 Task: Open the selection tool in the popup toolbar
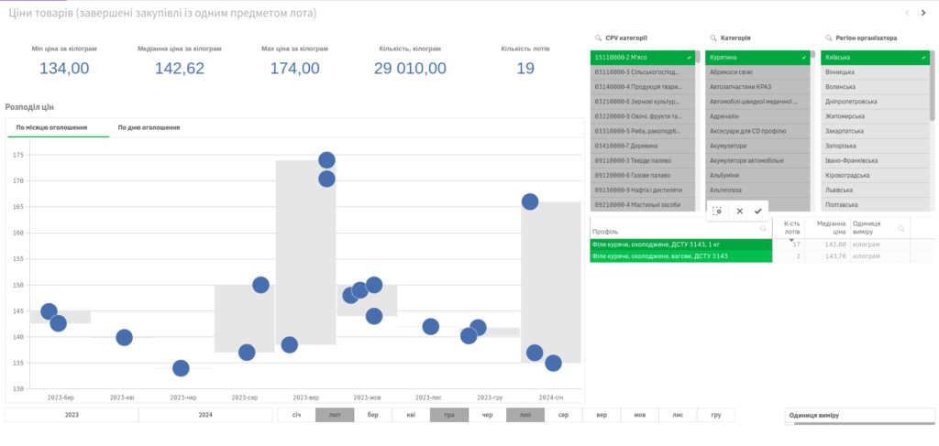click(718, 211)
